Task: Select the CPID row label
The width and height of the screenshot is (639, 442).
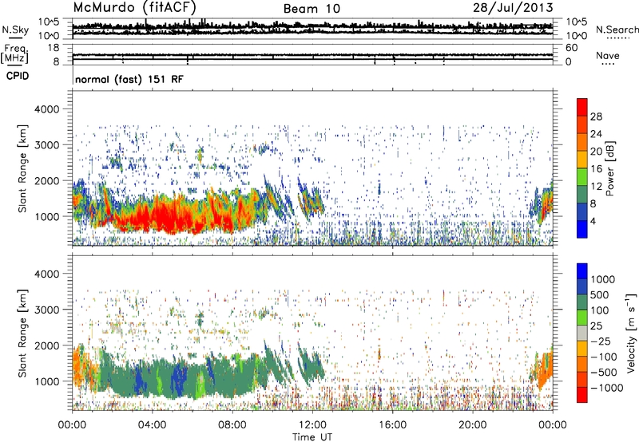Action: click(x=18, y=76)
